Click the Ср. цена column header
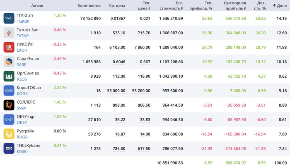Viewport: 290px width, 167px height. (117, 5)
